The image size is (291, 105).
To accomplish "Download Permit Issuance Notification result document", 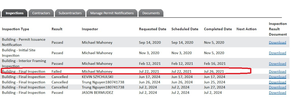I will point(278,42).
